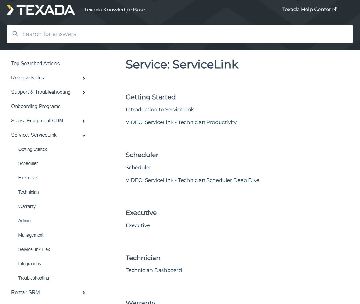The width and height of the screenshot is (360, 304).
Task: Open Introduction to ServiceLink article
Action: click(x=160, y=109)
